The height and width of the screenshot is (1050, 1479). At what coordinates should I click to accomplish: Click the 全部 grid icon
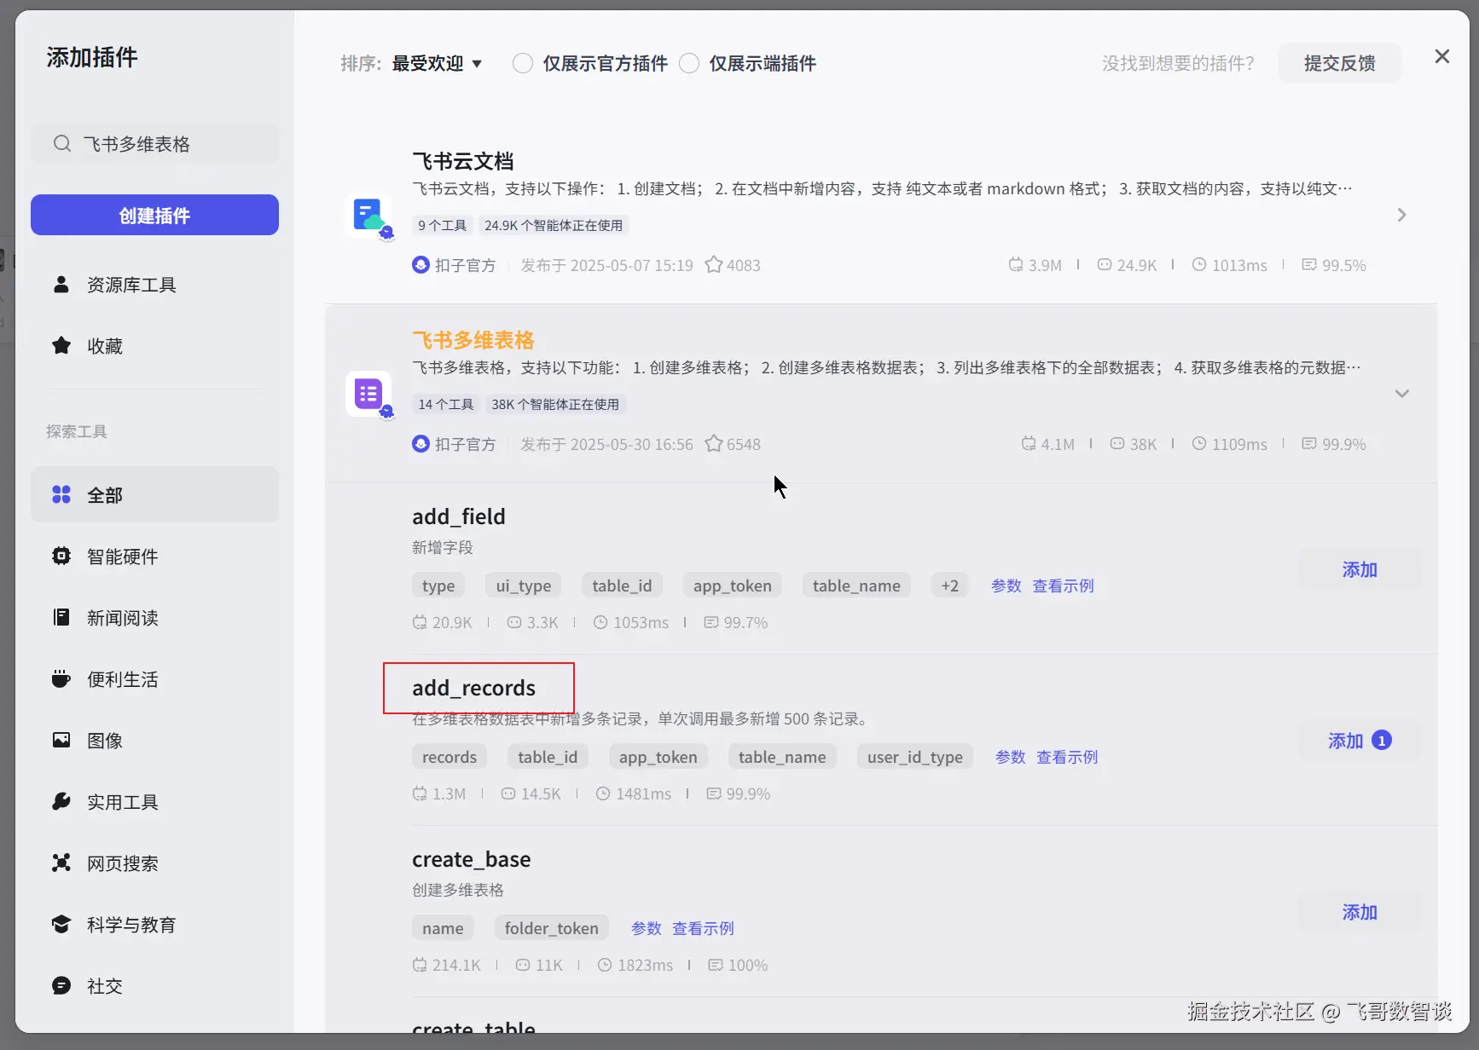pyautogui.click(x=61, y=494)
